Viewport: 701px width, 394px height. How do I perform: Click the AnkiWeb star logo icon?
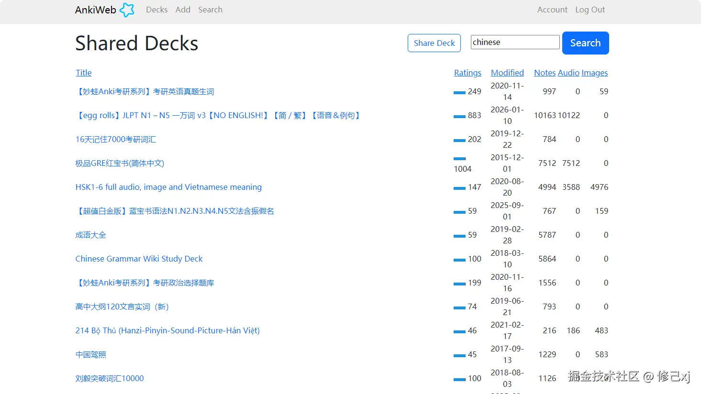(127, 10)
